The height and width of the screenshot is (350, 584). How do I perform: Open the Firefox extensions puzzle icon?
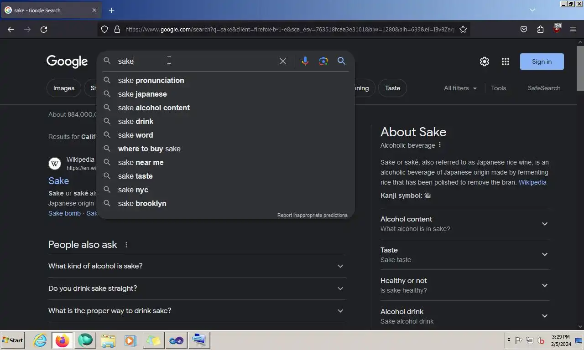point(540,29)
